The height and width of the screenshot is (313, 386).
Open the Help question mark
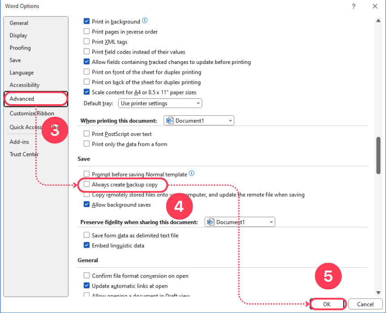coord(353,6)
